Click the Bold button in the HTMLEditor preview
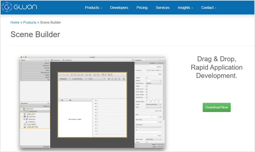Screen dimensions: 255x152 point(109,79)
